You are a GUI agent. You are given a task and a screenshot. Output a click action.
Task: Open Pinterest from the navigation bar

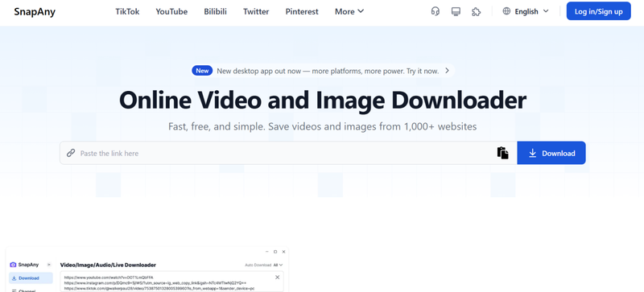pos(302,11)
